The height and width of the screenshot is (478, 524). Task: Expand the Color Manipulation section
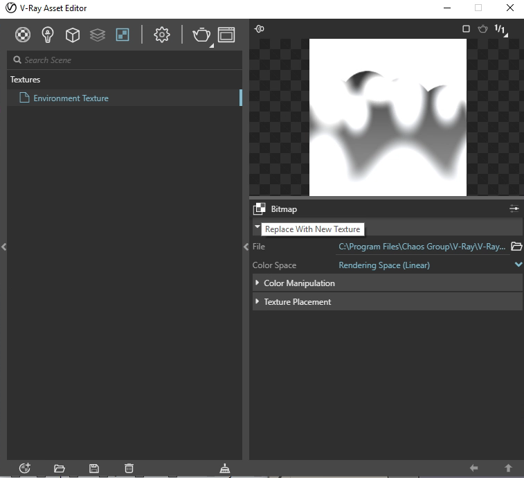coord(298,283)
